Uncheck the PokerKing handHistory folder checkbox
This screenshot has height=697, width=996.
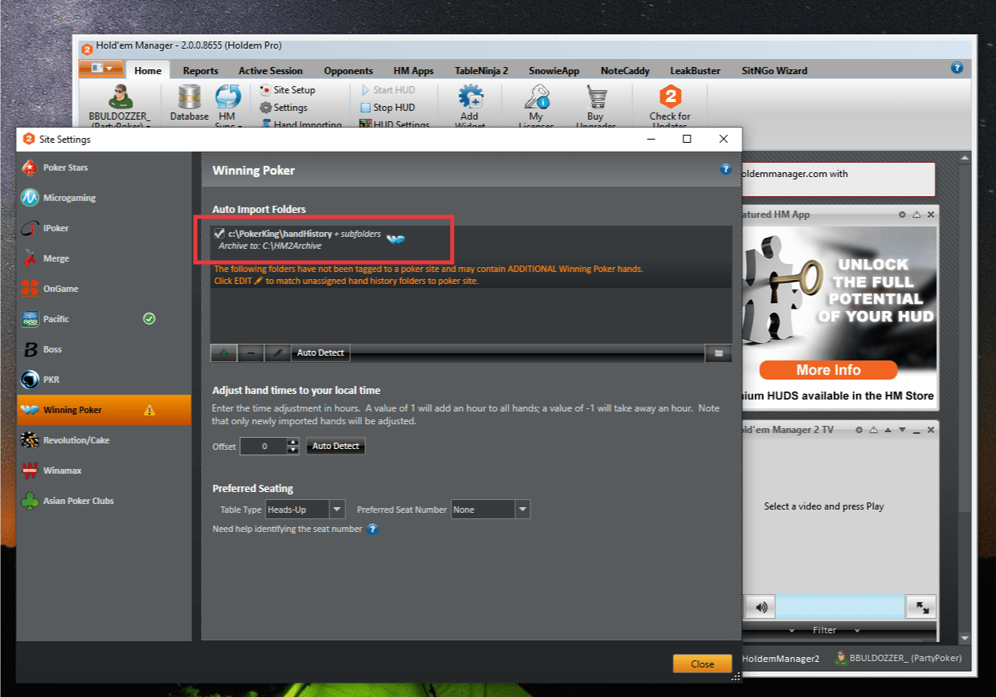point(219,234)
